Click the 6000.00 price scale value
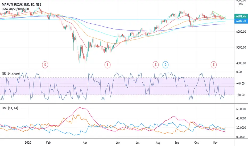The height and width of the screenshot is (146, 248). [241, 32]
